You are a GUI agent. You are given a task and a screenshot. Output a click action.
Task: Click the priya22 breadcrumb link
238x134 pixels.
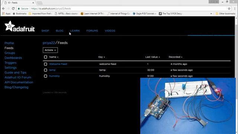[x=49, y=43]
